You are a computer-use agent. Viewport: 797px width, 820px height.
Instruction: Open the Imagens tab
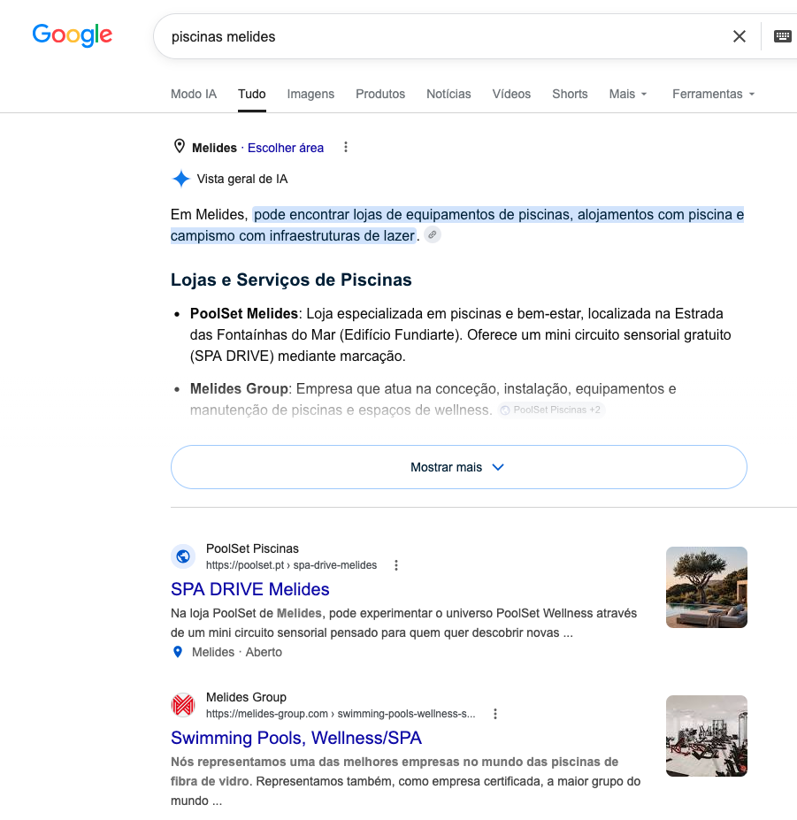pos(310,94)
